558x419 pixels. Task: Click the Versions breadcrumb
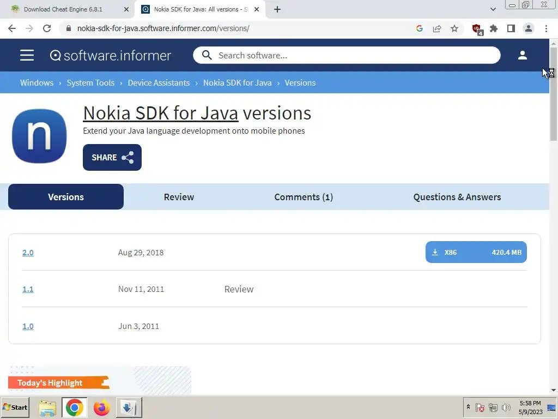click(x=300, y=83)
